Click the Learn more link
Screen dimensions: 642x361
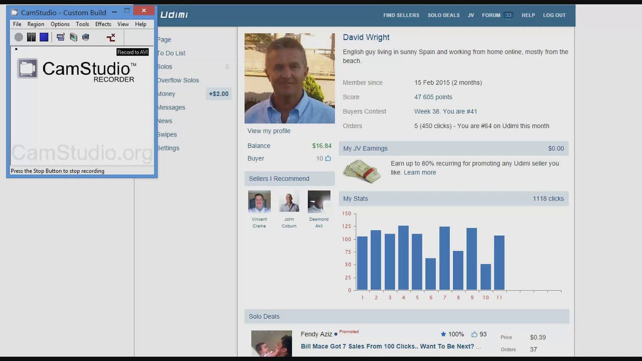[x=420, y=172]
